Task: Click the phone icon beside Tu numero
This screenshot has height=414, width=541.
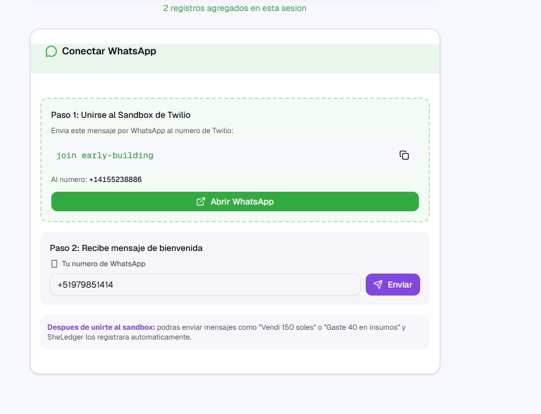Action: click(54, 264)
